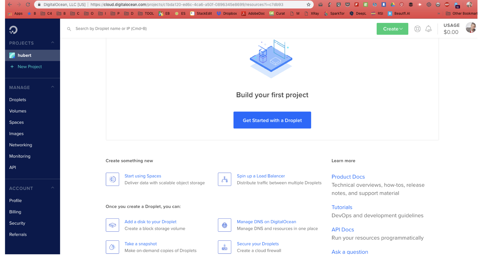Click the search magnifier icon
Screen dimensions: 494x278
(x=69, y=29)
